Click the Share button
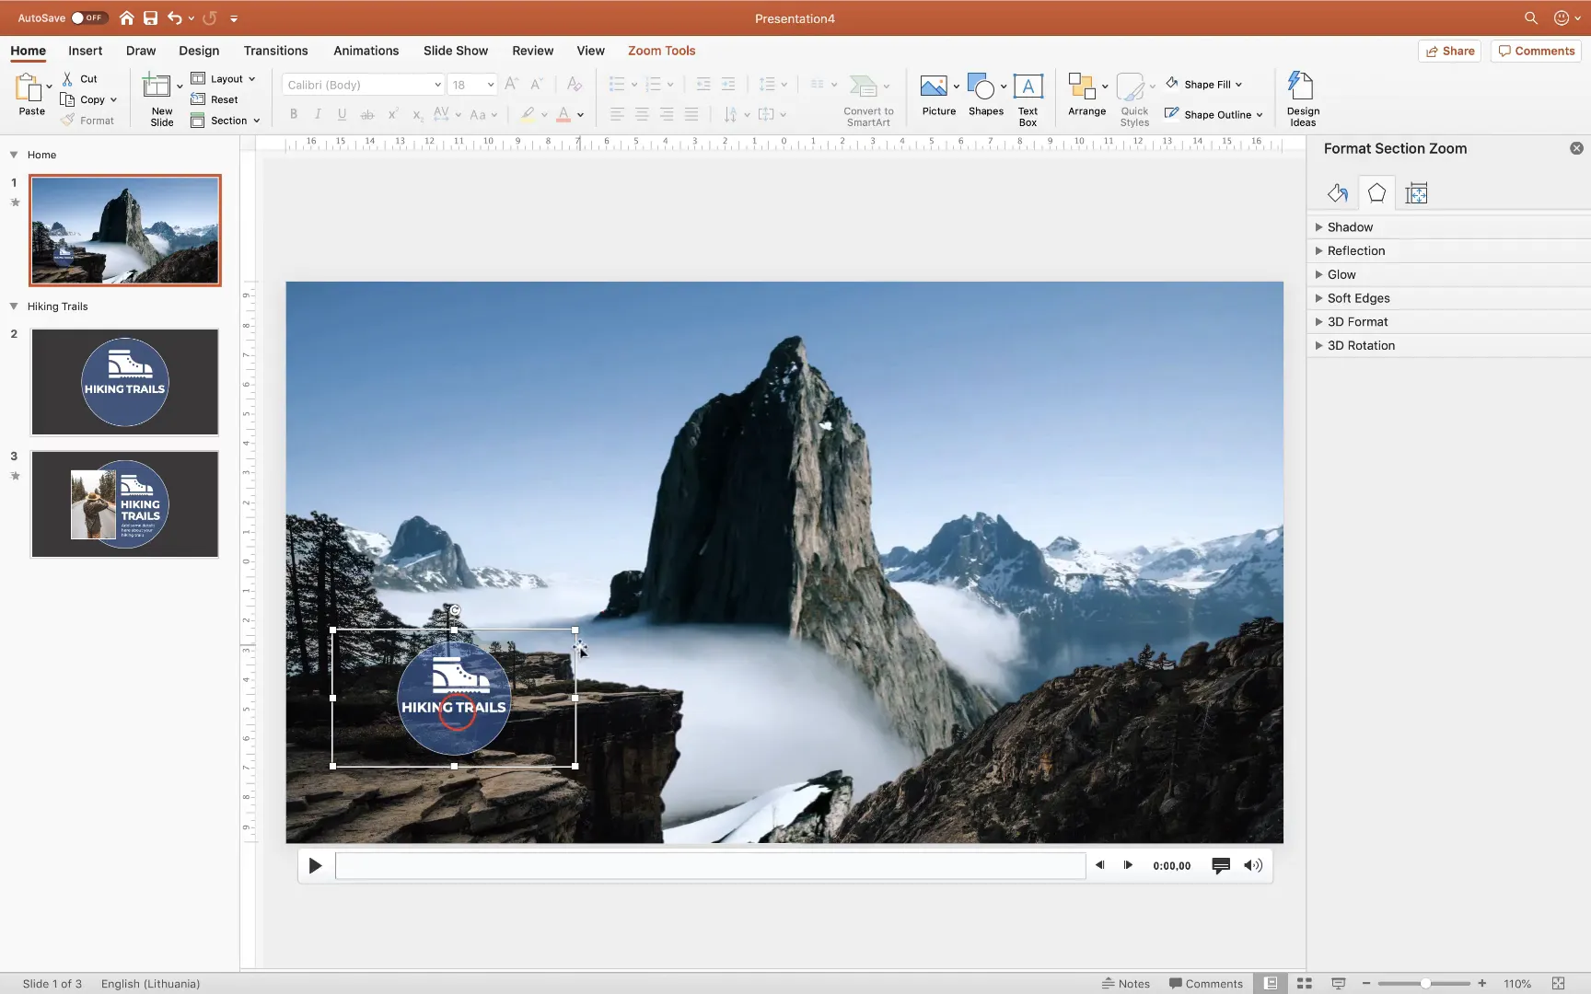 click(1449, 51)
